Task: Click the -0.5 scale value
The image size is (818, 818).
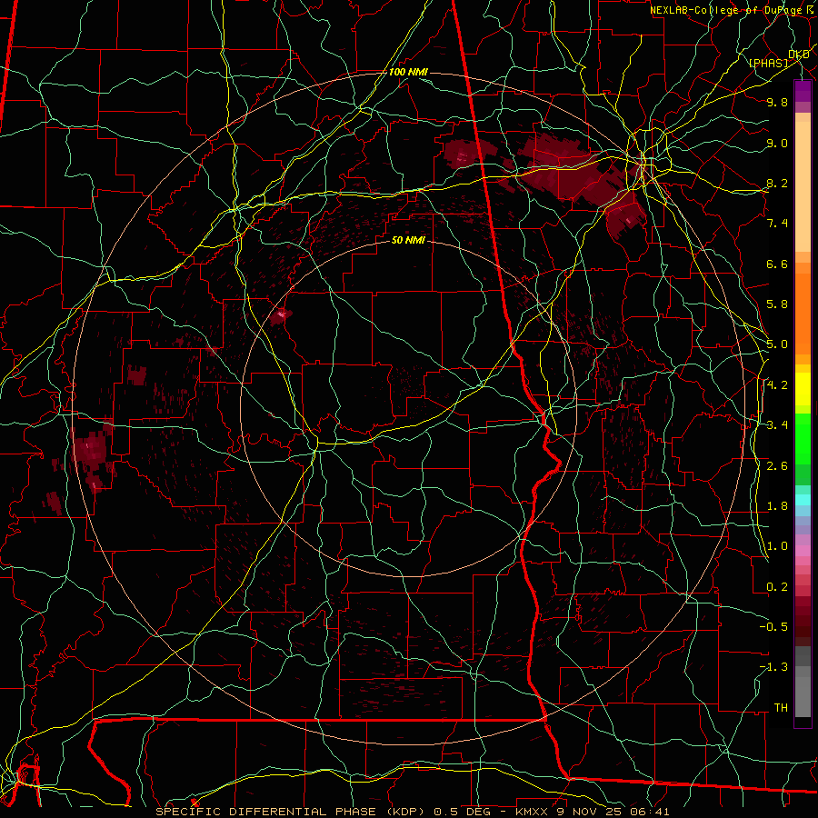Action: coord(773,627)
